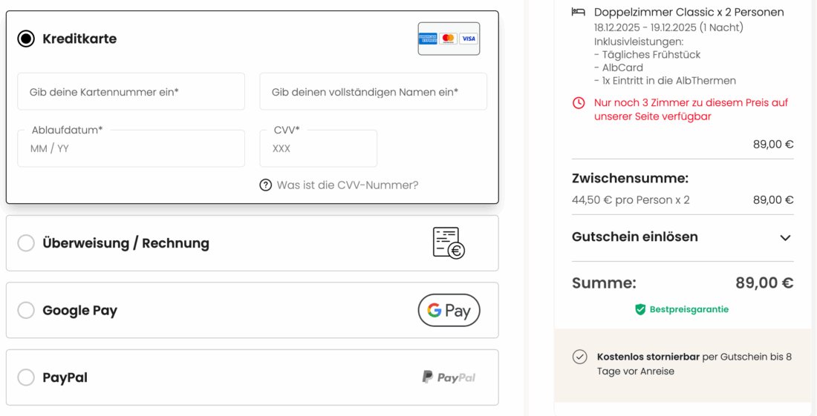Click the PayPal logo
The width and height of the screenshot is (817, 416).
pyautogui.click(x=449, y=377)
